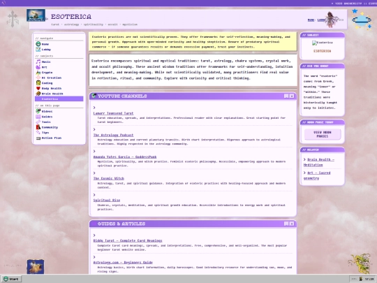Select Community text in page menu
The width and height of the screenshot is (377, 283).
coord(50,127)
